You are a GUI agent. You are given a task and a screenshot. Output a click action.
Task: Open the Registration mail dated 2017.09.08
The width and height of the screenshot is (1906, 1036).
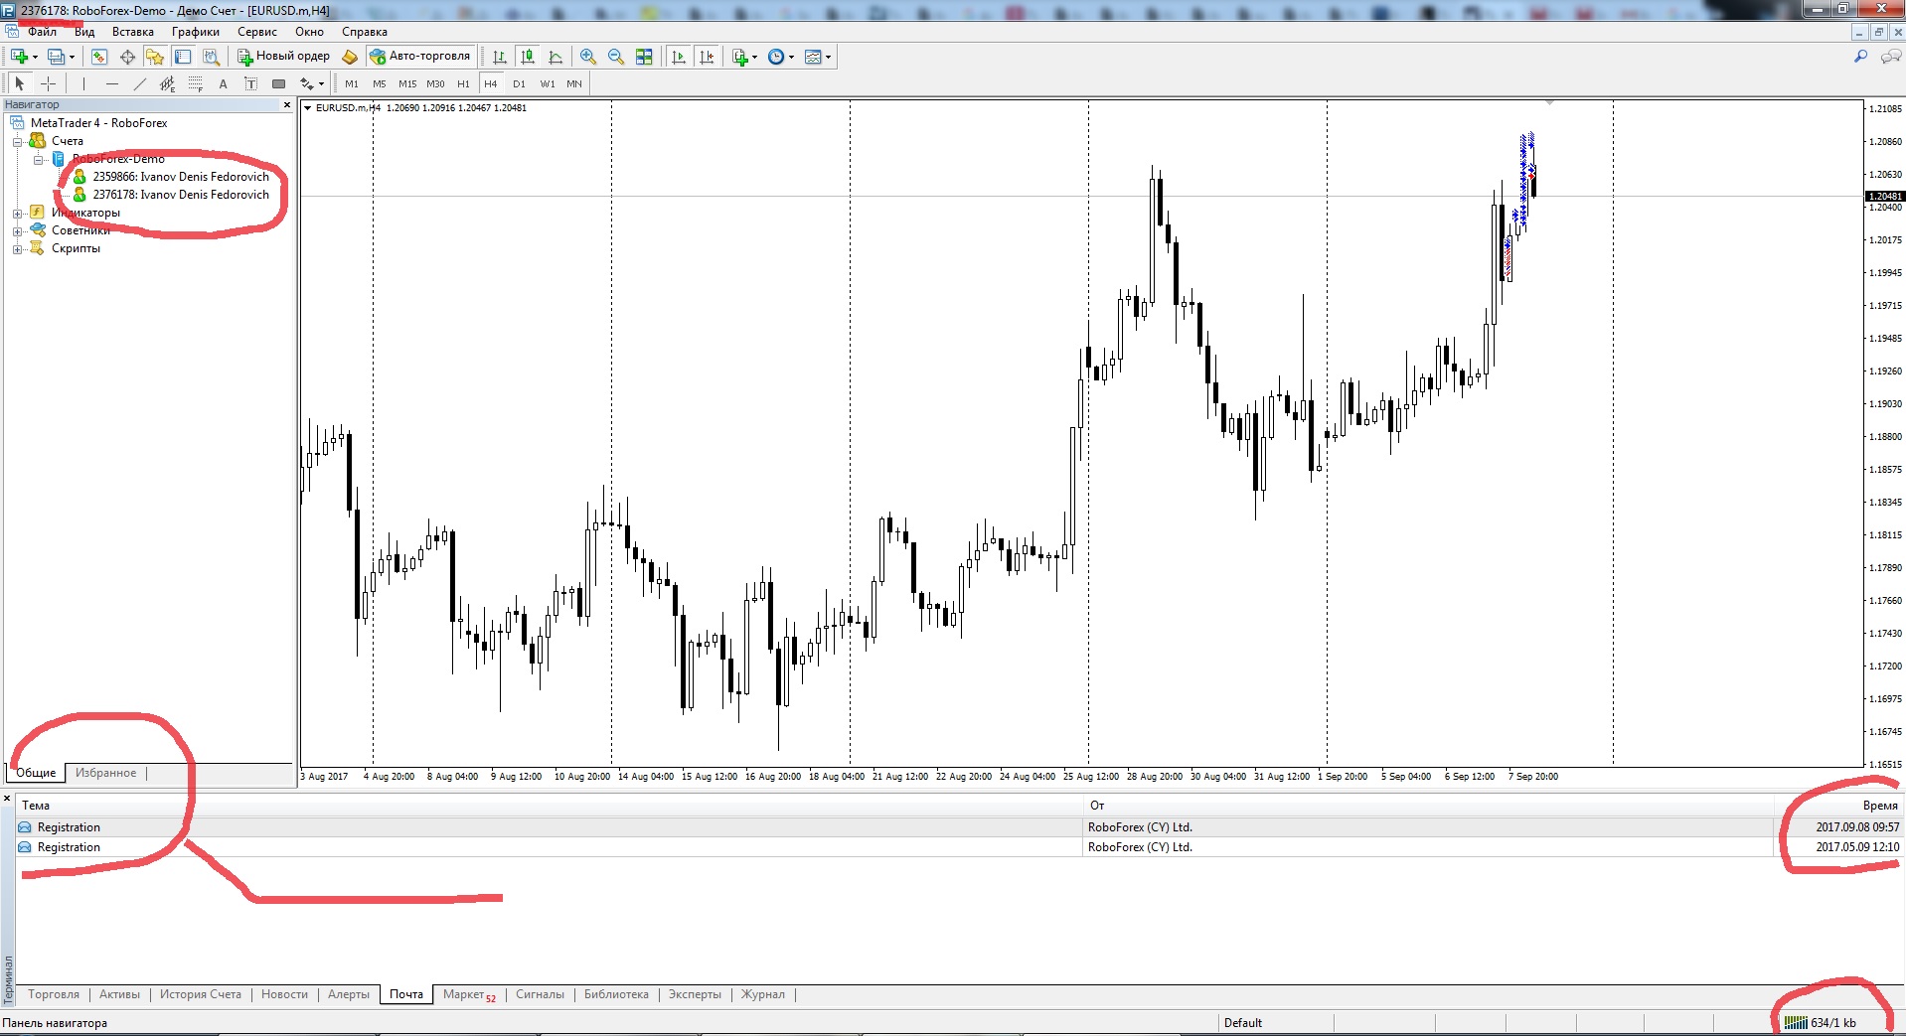tap(959, 827)
